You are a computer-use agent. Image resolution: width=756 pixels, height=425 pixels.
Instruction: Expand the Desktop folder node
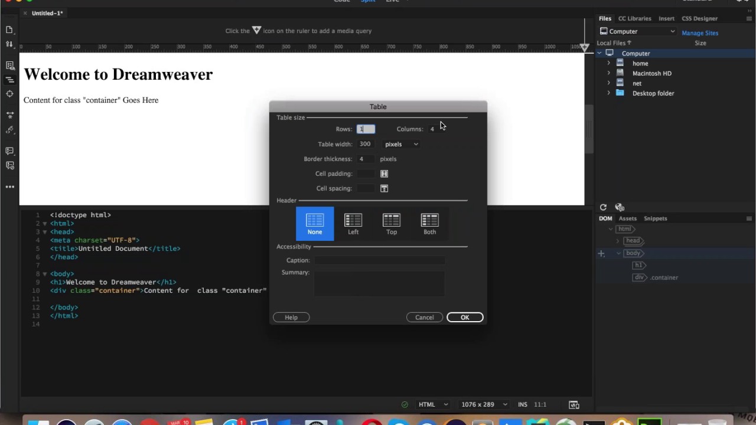pos(609,93)
